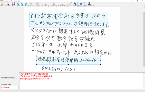Click the Close/Clear toolbar icon
The height and width of the screenshot is (92, 145).
(8, 4)
